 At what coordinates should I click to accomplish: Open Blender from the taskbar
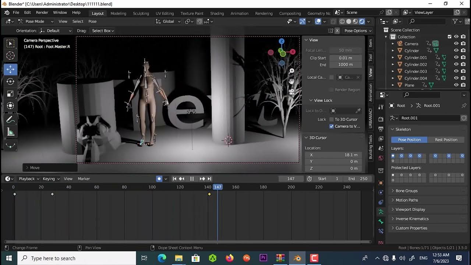[297, 258]
